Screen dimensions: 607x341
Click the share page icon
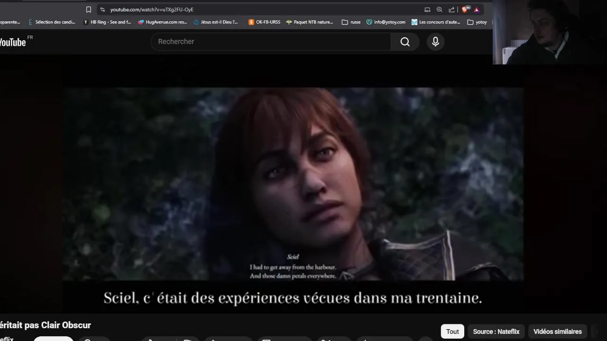point(451,9)
